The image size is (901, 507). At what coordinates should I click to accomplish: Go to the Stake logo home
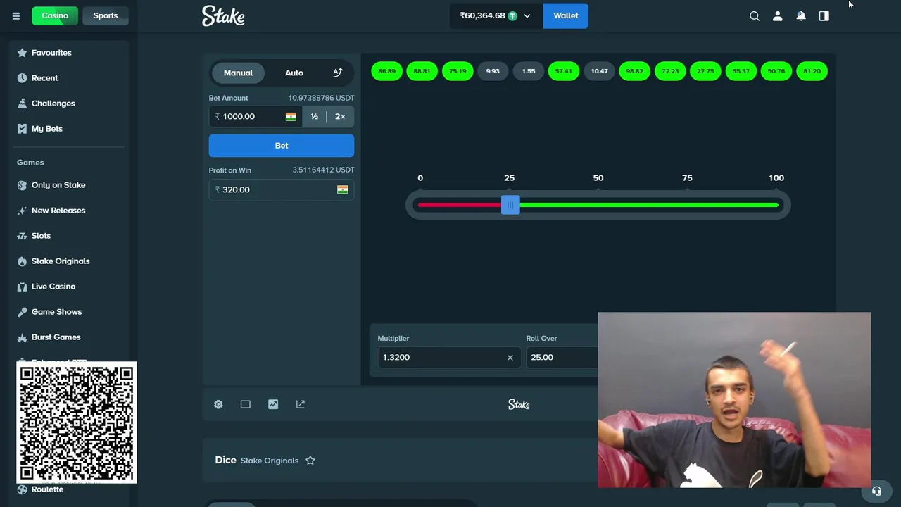coord(223,15)
